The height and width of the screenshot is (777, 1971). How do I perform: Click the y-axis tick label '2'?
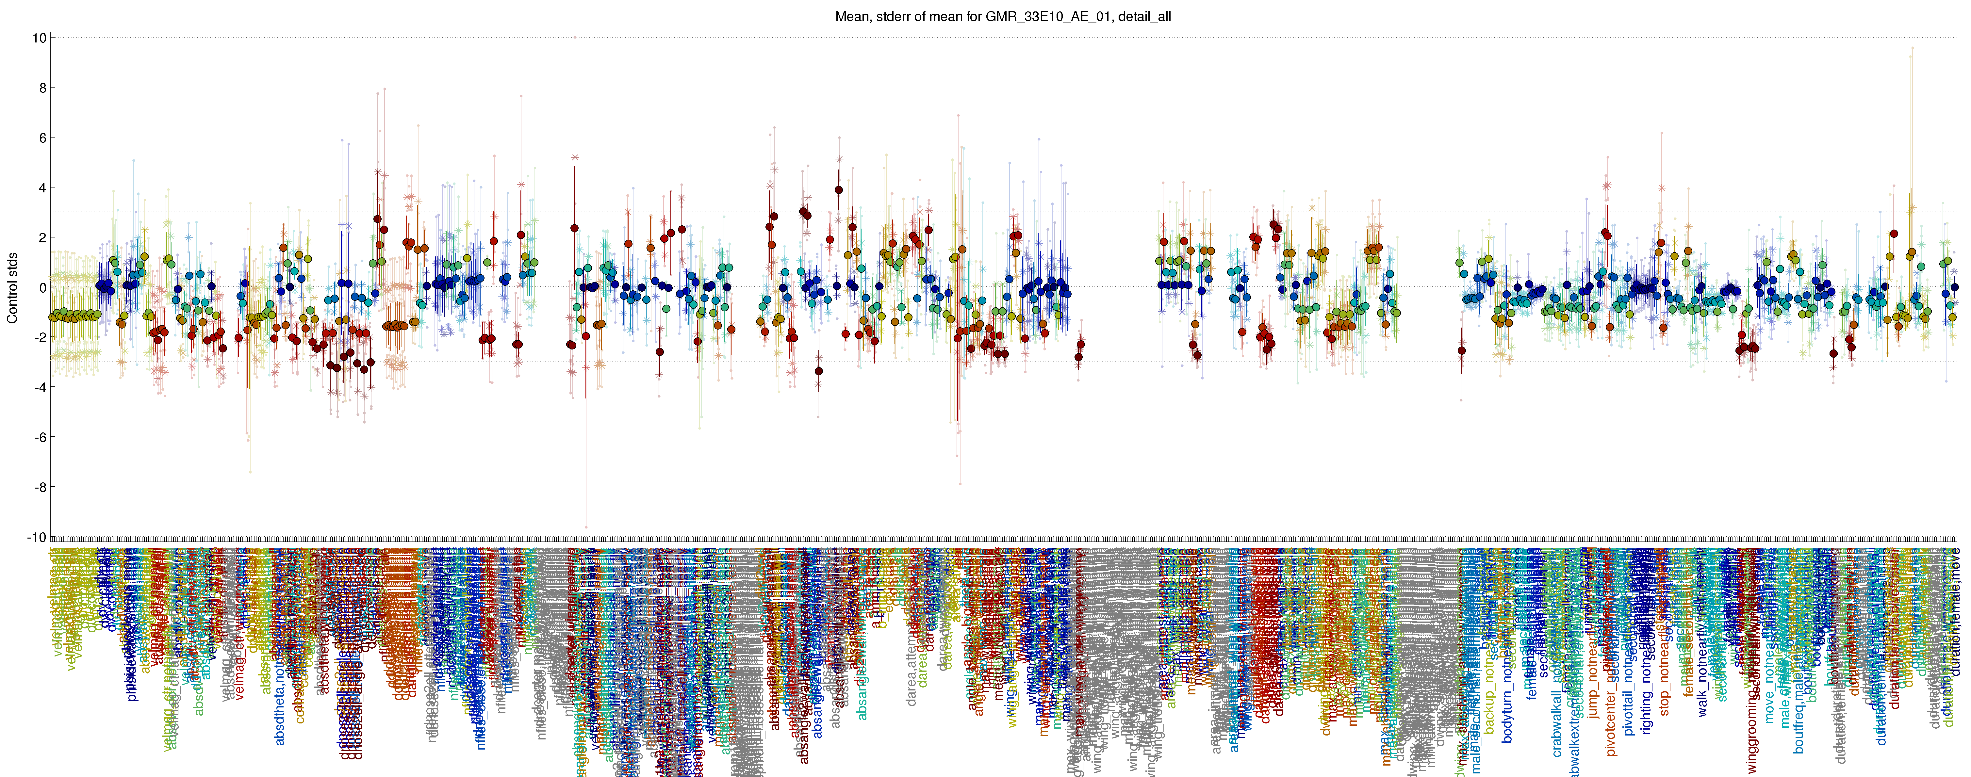coord(43,238)
